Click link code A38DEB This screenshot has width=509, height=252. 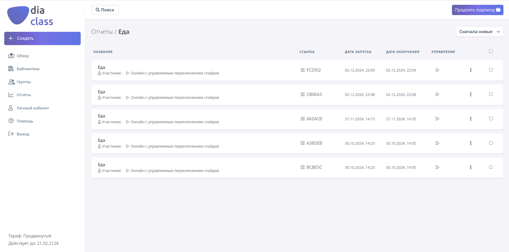click(x=314, y=143)
